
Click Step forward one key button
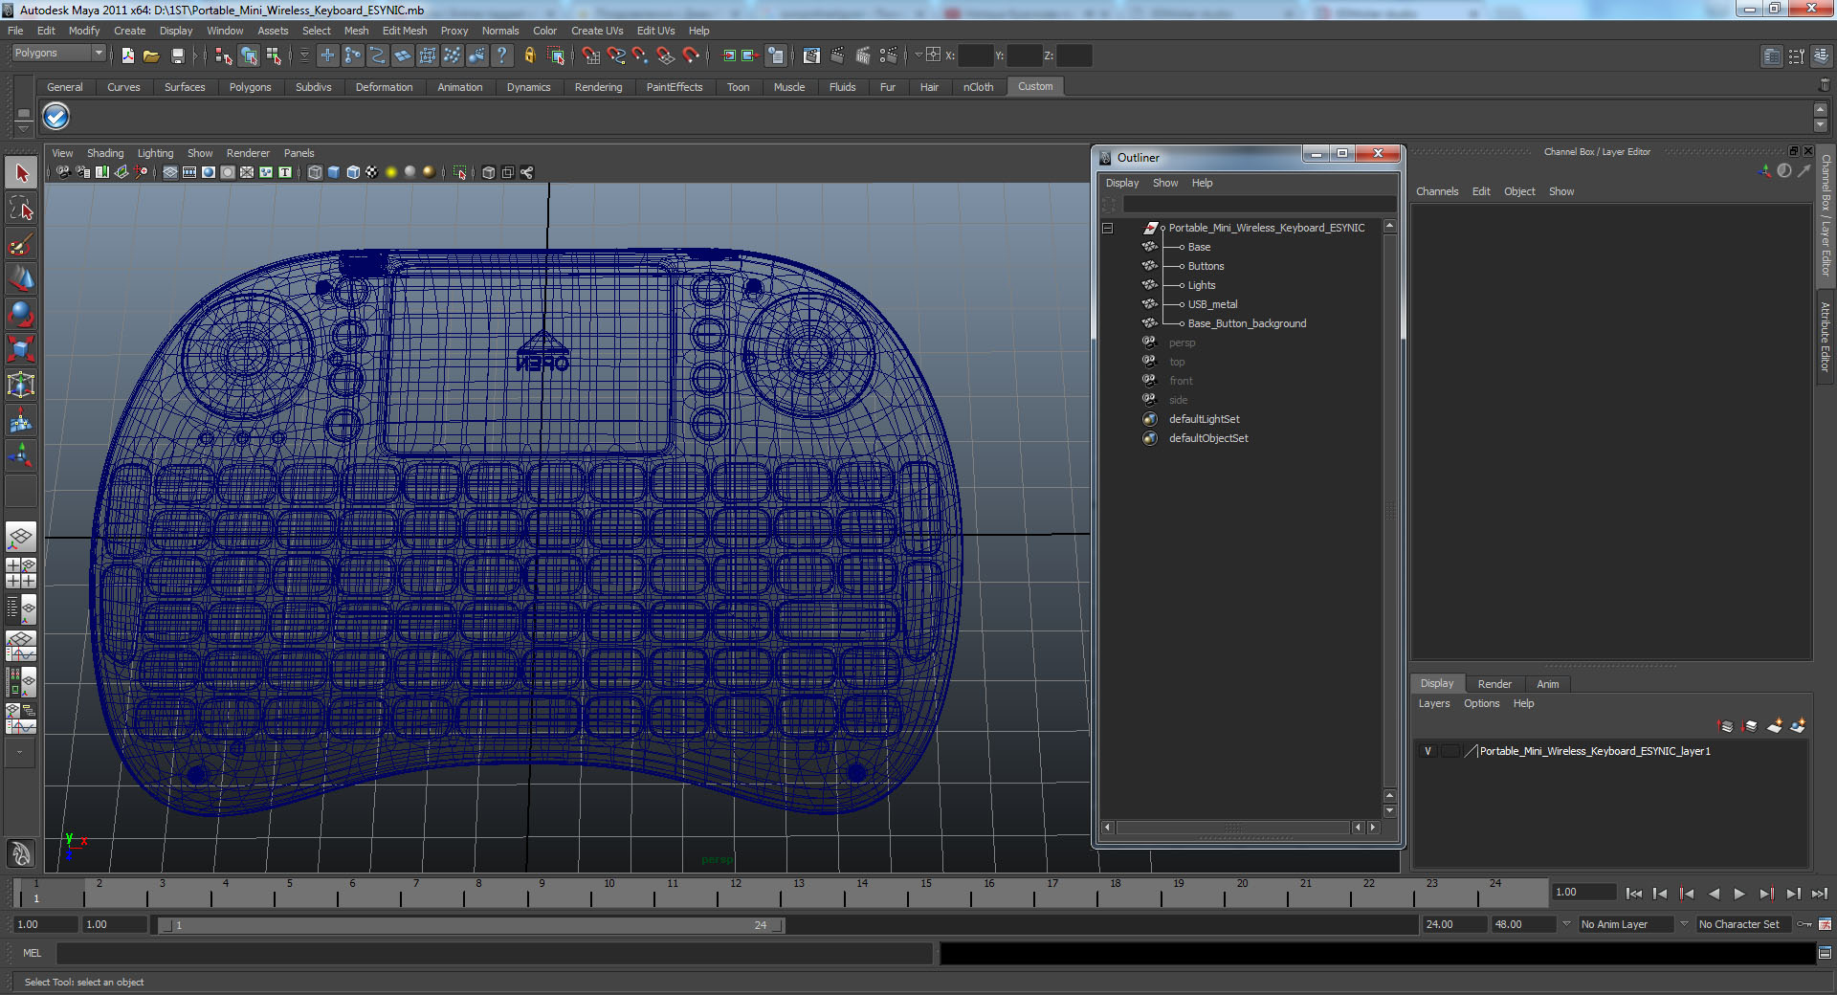click(1766, 894)
